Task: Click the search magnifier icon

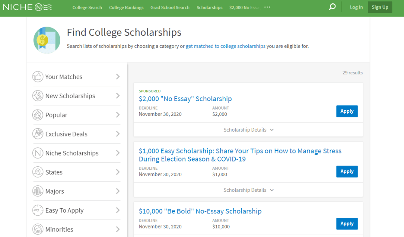Action: tap(332, 7)
